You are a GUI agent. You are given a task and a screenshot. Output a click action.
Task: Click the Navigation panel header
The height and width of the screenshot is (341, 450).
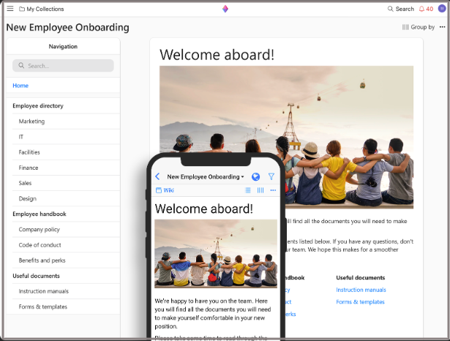pyautogui.click(x=63, y=47)
